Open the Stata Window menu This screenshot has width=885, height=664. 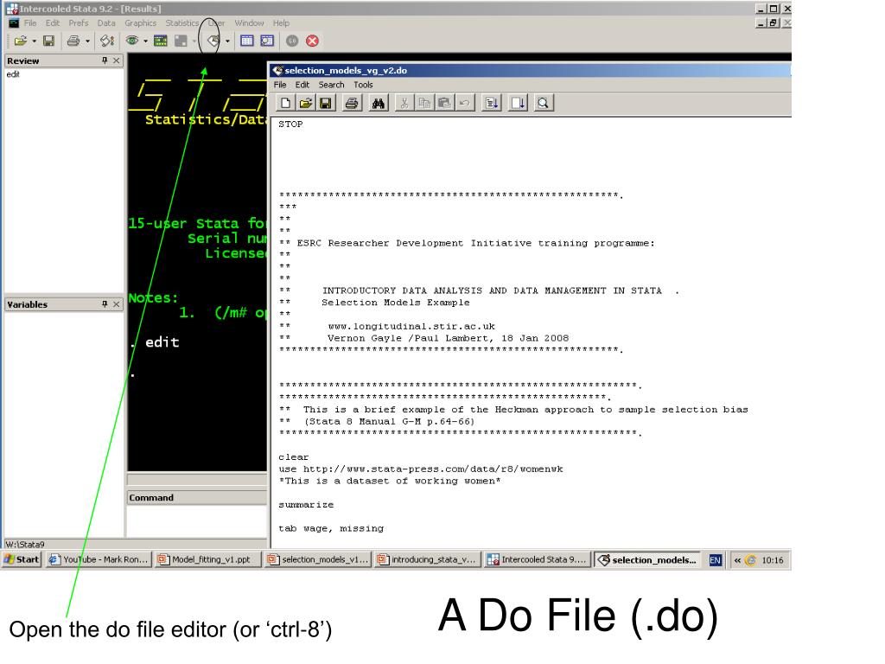point(249,23)
